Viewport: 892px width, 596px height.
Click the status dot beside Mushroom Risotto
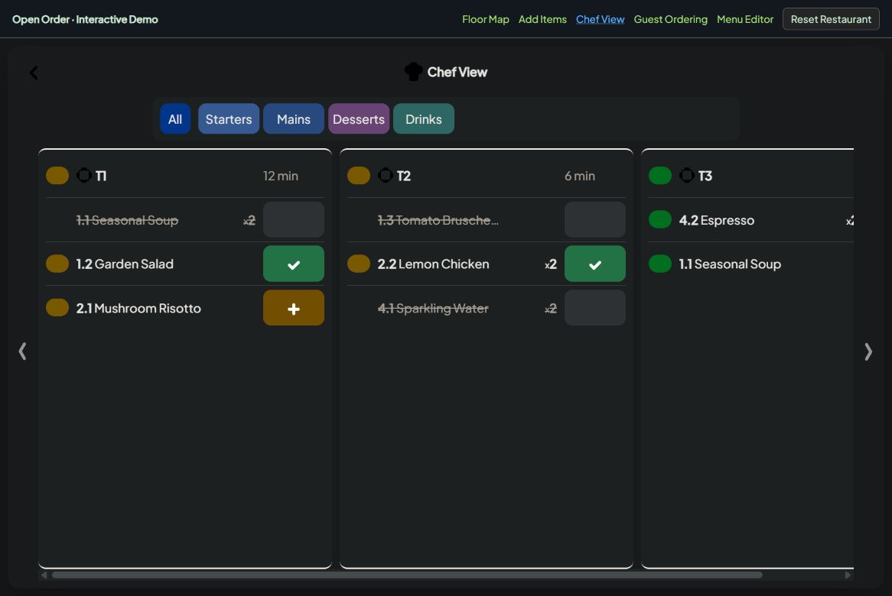57,307
